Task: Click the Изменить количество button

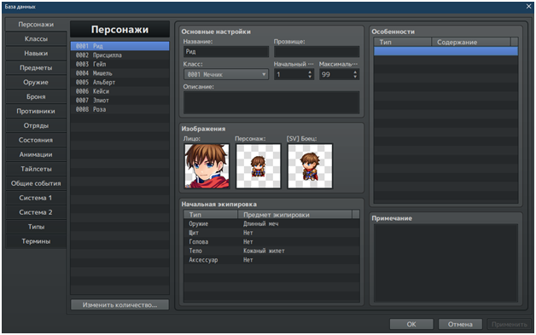Action: pyautogui.click(x=119, y=305)
